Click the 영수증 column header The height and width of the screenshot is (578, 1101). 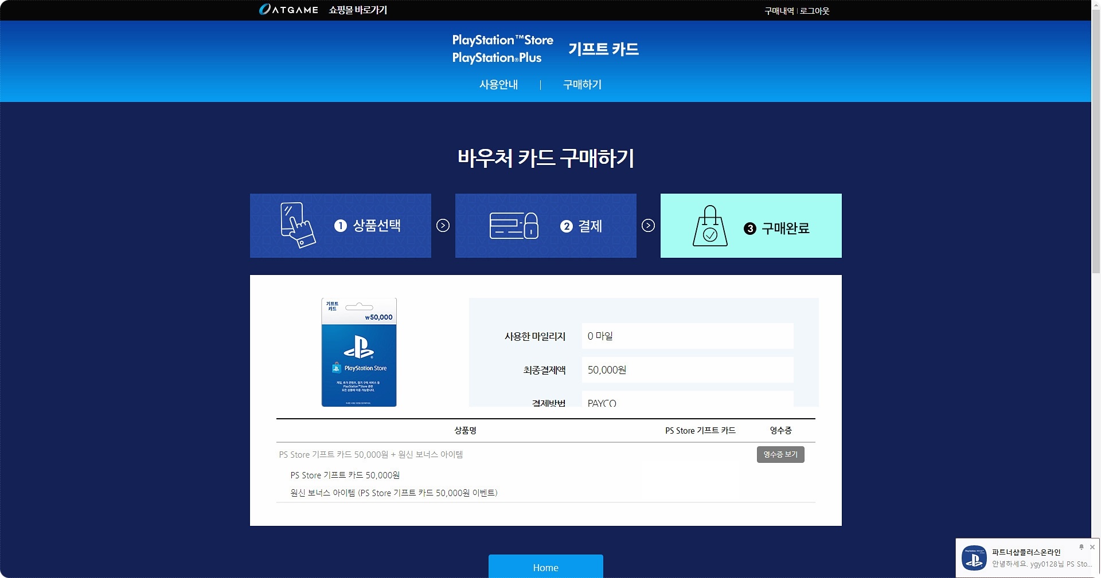click(780, 431)
